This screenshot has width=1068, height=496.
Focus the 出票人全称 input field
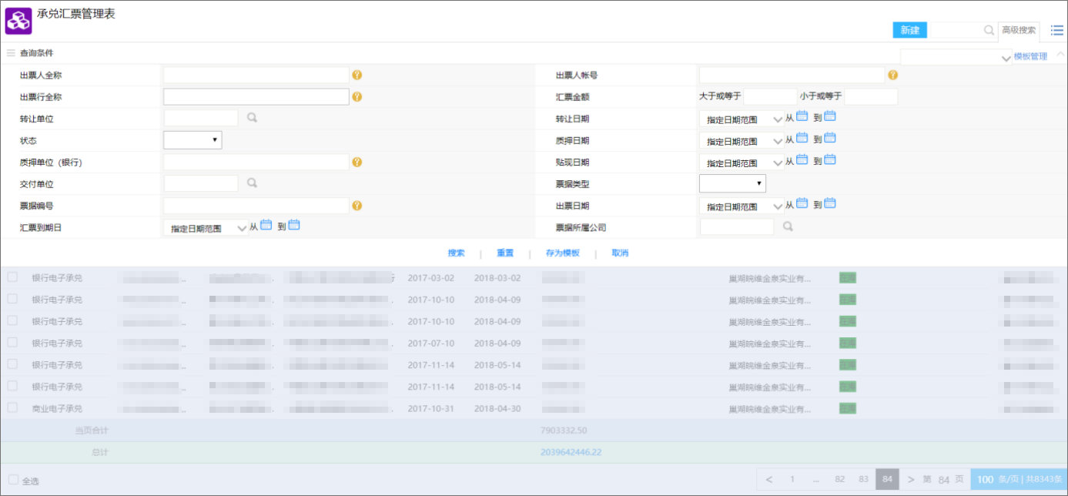click(x=256, y=75)
